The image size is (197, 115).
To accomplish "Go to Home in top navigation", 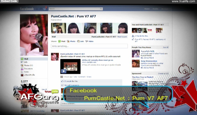I will coord(147,9).
